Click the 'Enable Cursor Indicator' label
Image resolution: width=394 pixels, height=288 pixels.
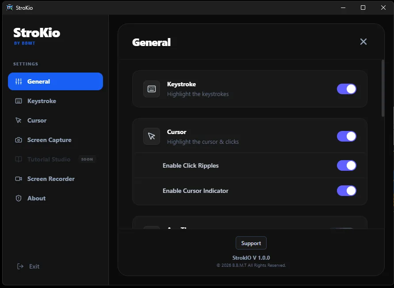coord(195,191)
